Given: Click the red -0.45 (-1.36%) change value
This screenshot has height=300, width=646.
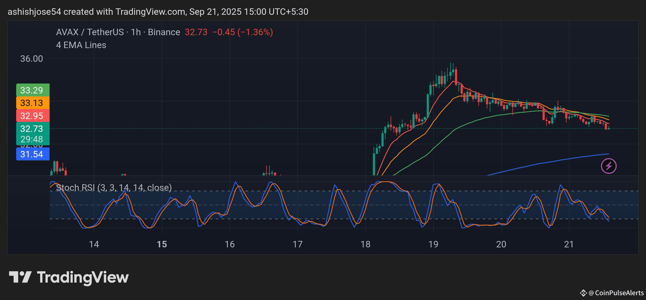Looking at the screenshot, I should pyautogui.click(x=242, y=32).
